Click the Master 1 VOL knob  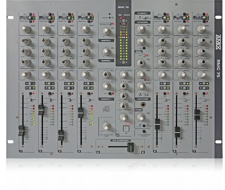(106, 86)
